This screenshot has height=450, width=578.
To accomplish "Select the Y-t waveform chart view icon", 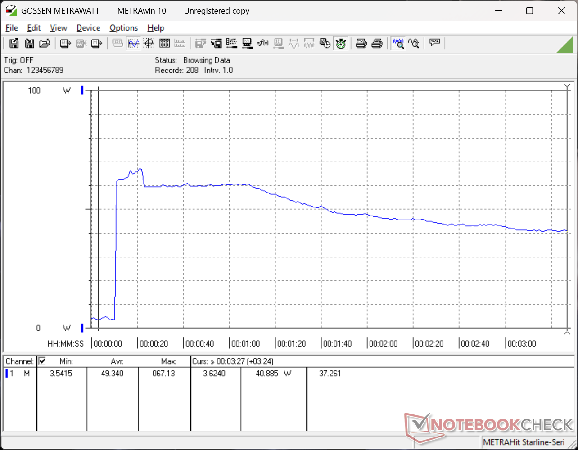I will 134,44.
